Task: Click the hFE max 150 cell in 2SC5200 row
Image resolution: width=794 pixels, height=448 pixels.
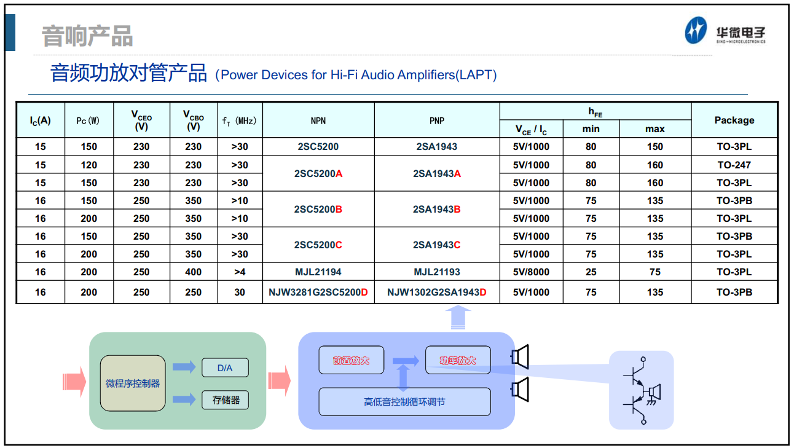Action: click(x=655, y=147)
